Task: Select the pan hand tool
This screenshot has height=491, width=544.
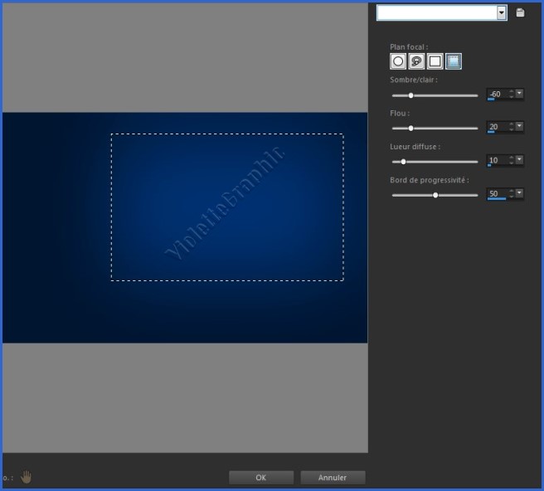Action: click(x=27, y=477)
